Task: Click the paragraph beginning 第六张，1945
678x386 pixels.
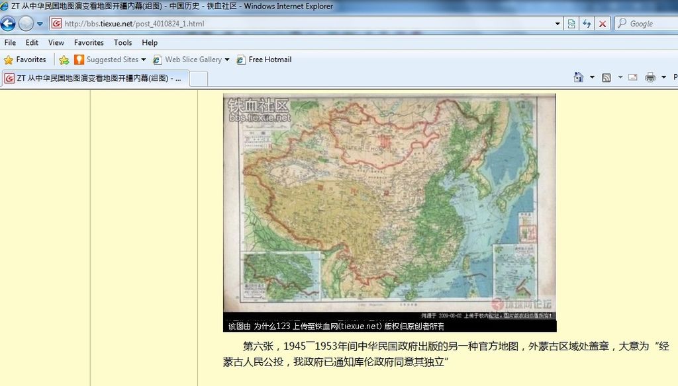Action: coord(446,354)
